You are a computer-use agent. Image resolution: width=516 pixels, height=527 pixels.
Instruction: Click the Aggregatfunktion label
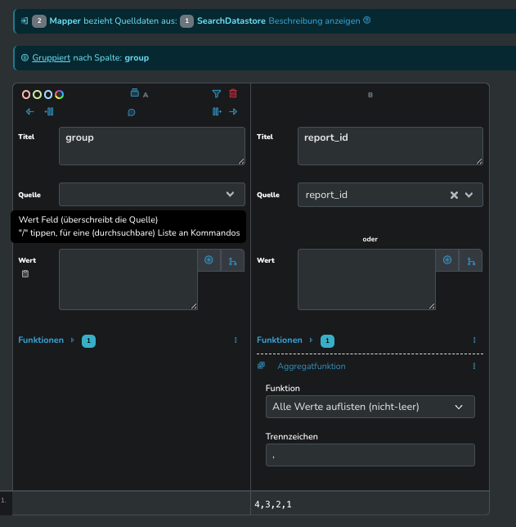(312, 367)
